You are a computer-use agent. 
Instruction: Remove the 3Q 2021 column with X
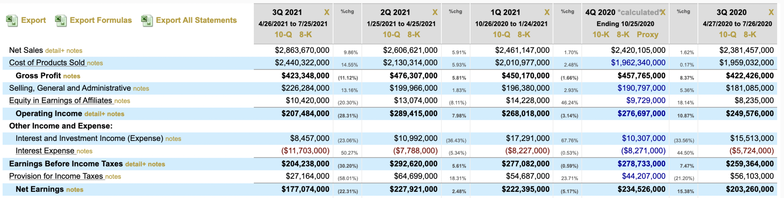(327, 12)
